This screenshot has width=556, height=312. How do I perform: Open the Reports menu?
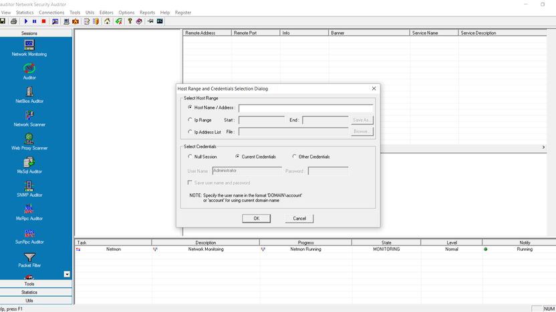point(147,13)
